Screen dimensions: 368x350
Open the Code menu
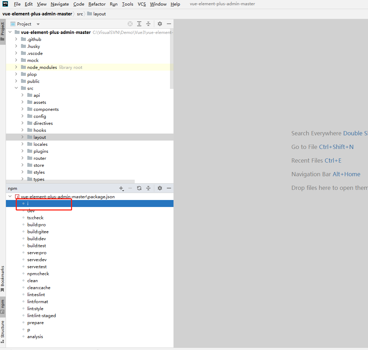pyautogui.click(x=79, y=4)
